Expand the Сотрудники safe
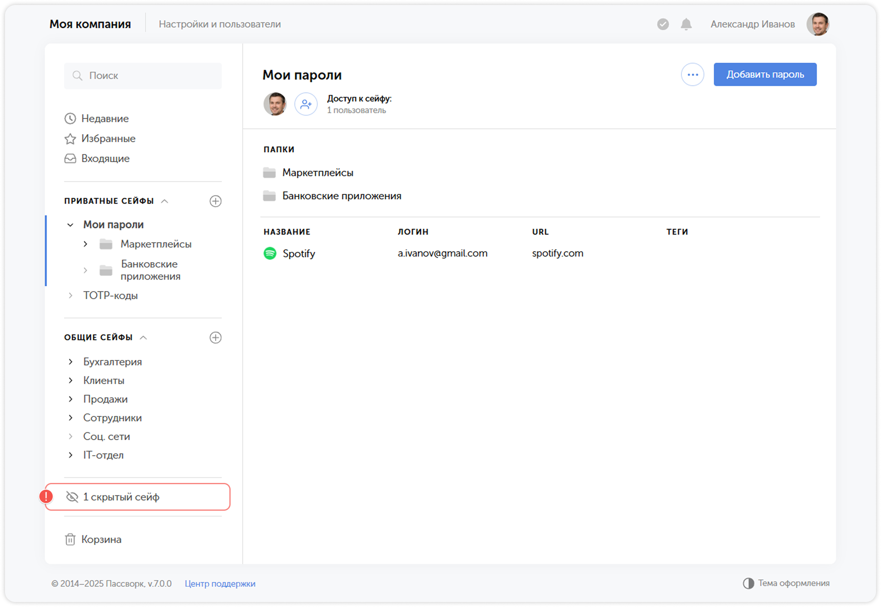 71,418
